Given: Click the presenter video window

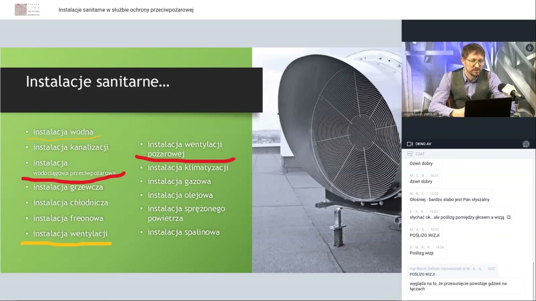Looking at the screenshot, I should coord(469,79).
